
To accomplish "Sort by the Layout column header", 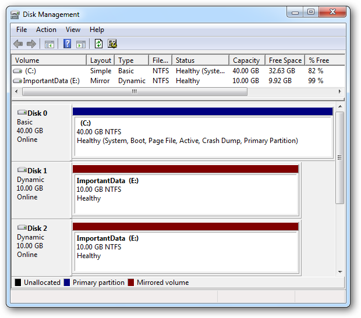I will tap(101, 60).
